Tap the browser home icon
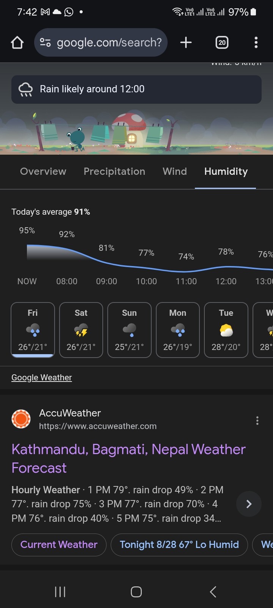 (x=17, y=43)
